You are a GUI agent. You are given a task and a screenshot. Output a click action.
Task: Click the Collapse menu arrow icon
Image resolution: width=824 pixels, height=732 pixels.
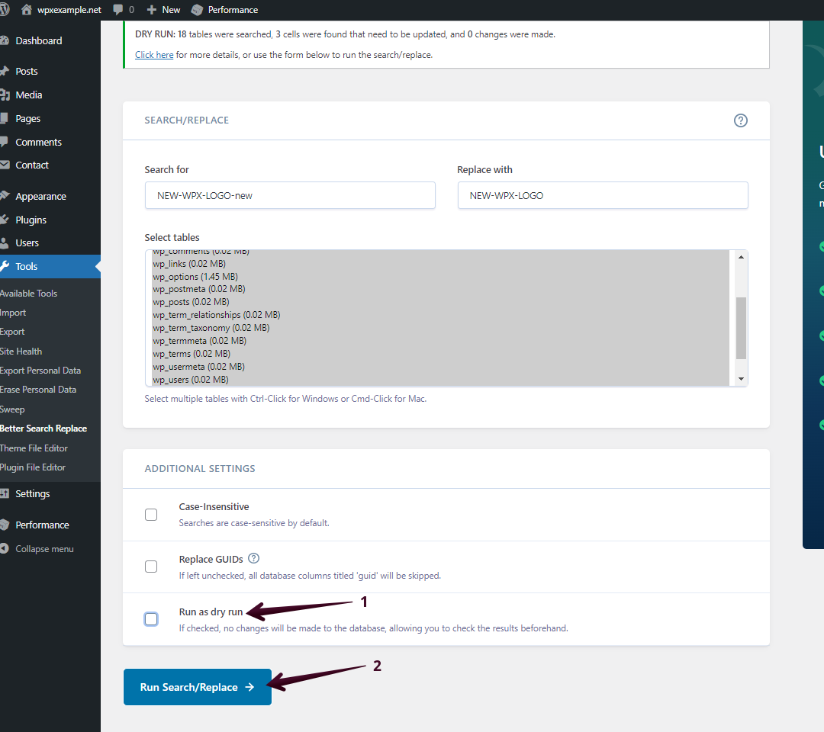tap(5, 549)
